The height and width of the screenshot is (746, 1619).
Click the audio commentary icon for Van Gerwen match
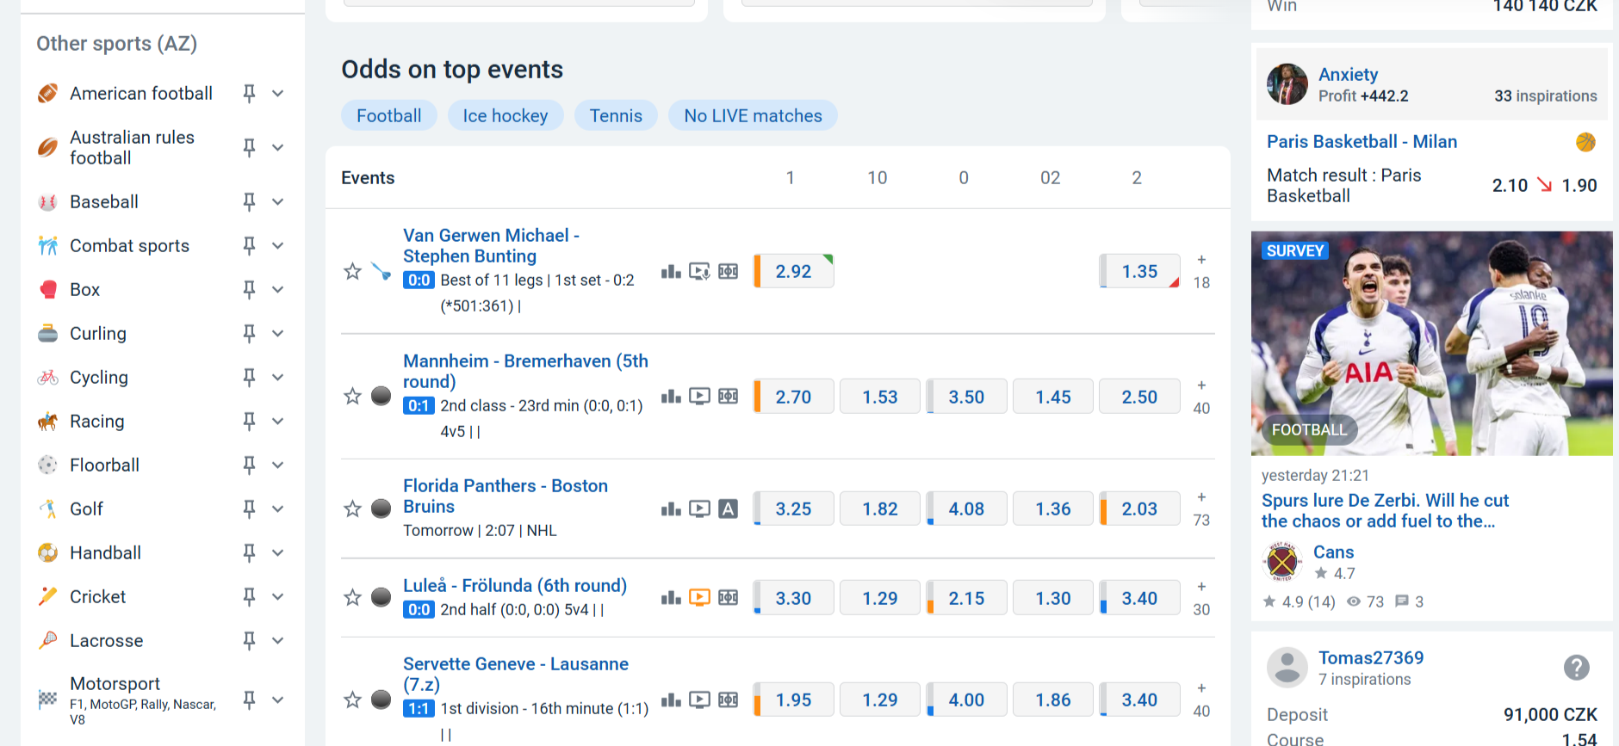[x=700, y=270]
